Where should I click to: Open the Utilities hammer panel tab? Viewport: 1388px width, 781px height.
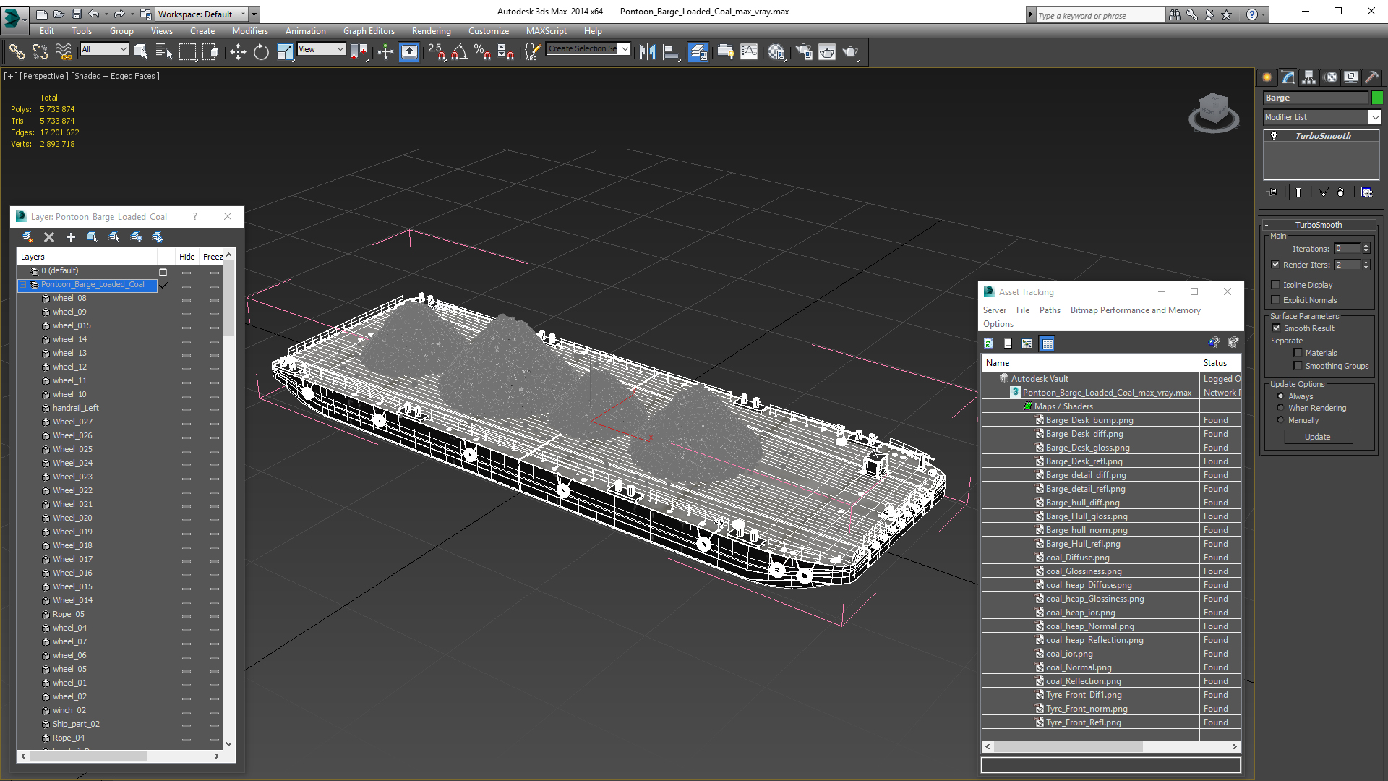click(x=1371, y=77)
